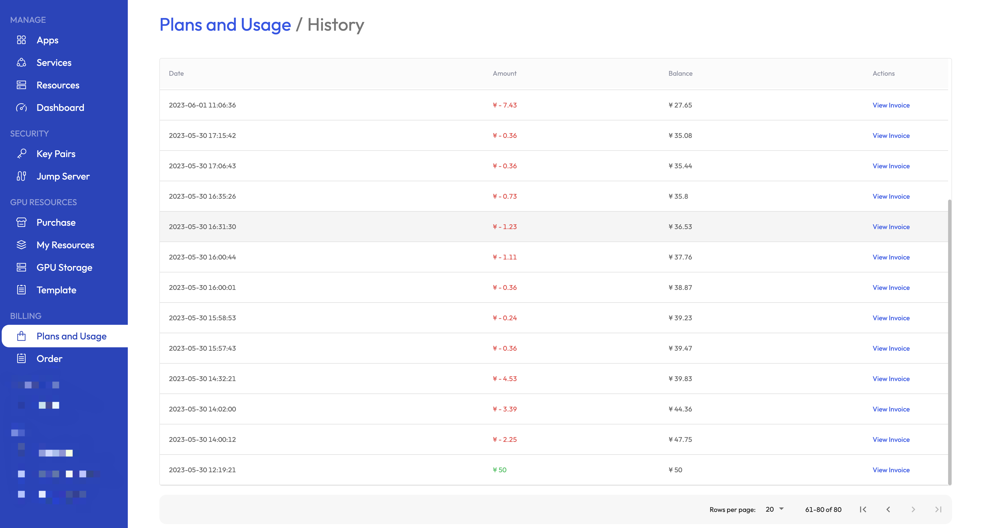View invoice for the ¥50 top-up
This screenshot has width=983, height=528.
(891, 470)
